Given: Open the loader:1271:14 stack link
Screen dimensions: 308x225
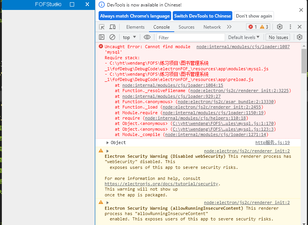Looking at the screenshot, I should 216,134.
